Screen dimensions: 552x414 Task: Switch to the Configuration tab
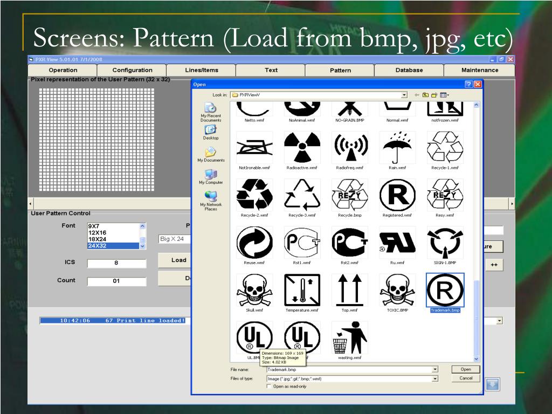pos(133,70)
